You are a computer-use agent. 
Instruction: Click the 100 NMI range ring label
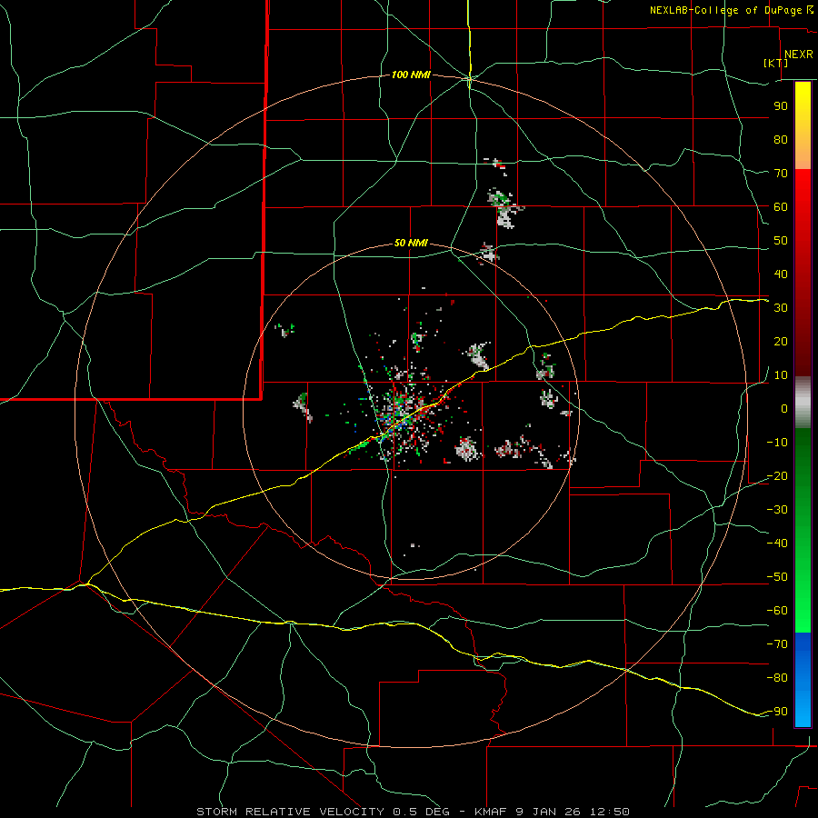411,75
